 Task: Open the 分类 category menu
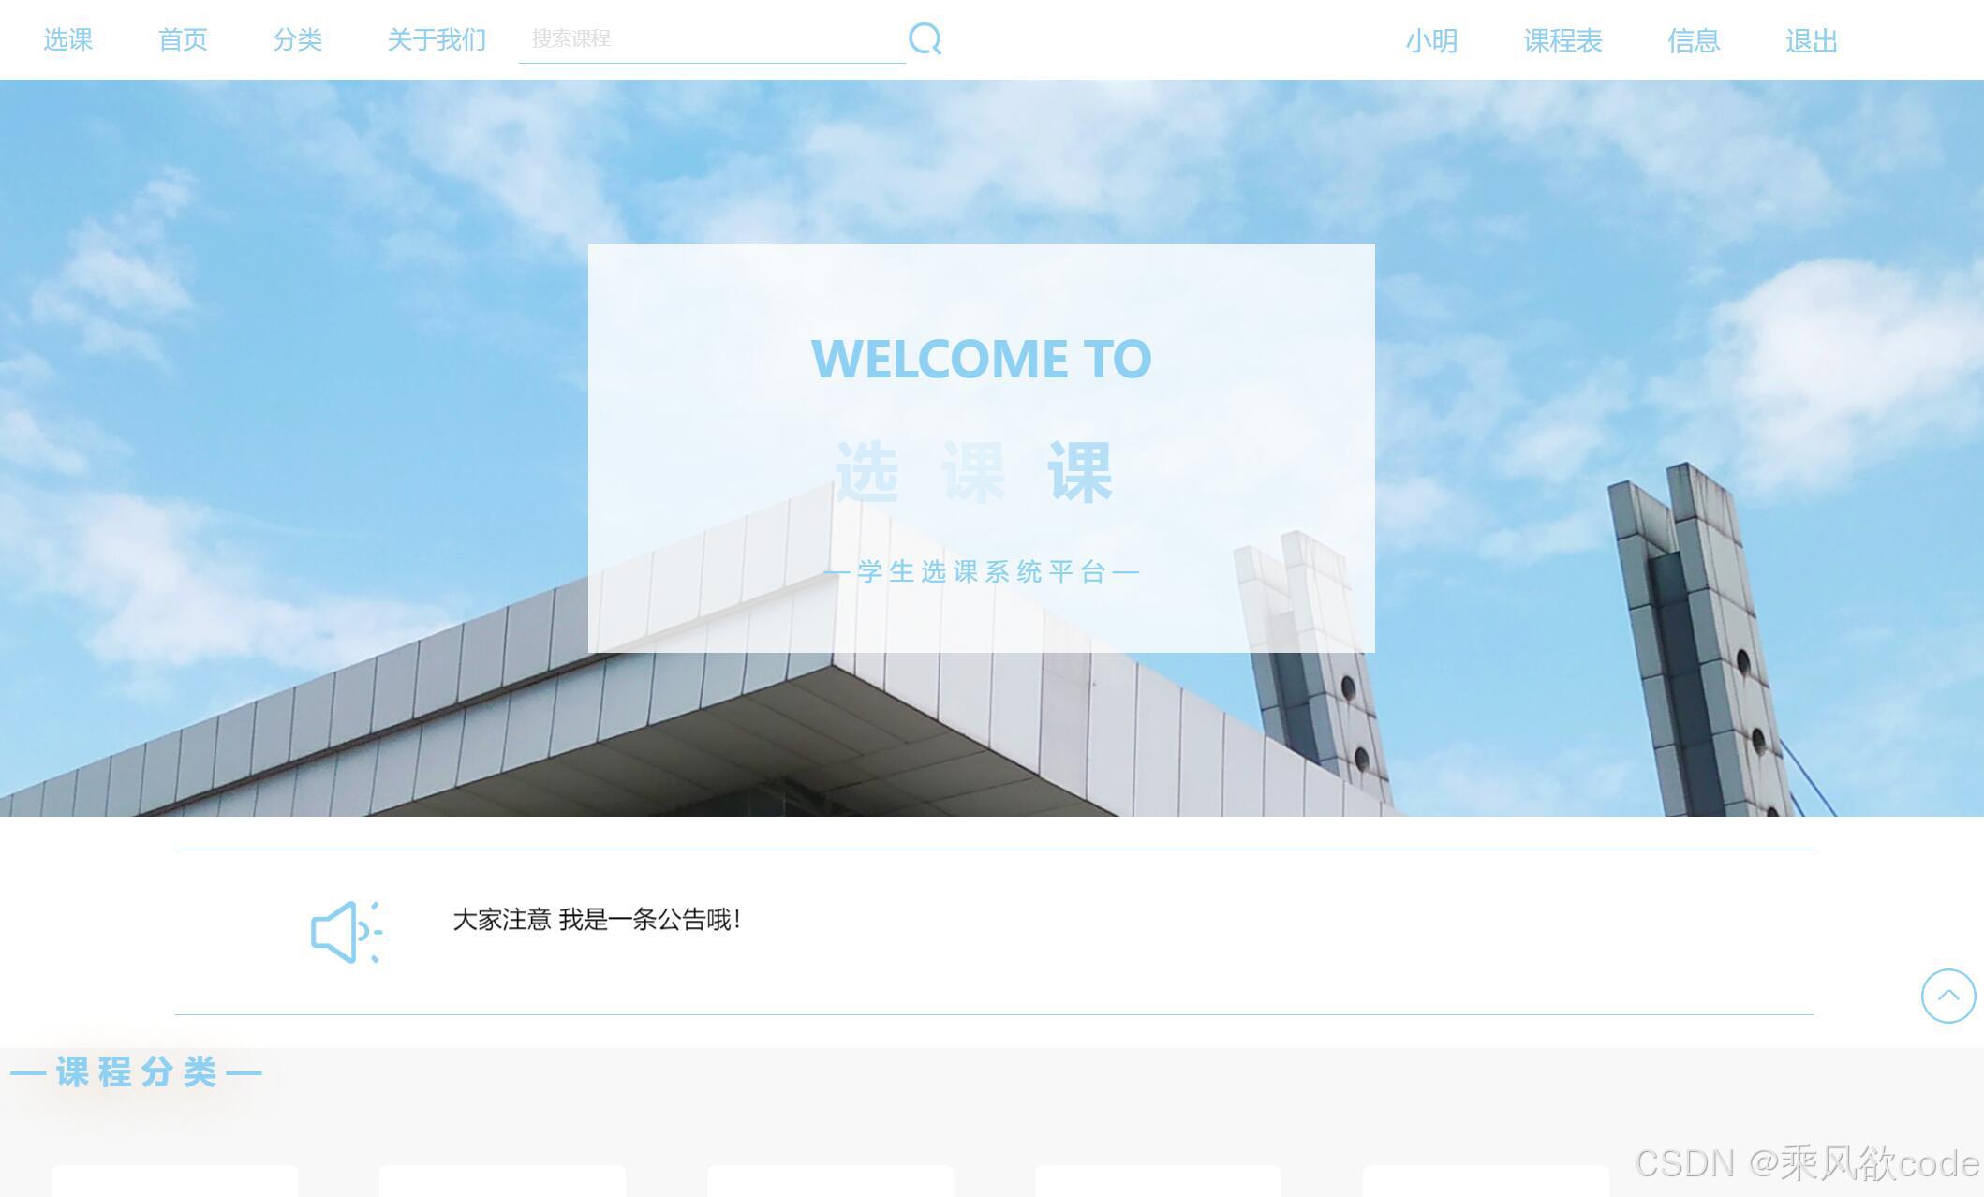tap(299, 39)
